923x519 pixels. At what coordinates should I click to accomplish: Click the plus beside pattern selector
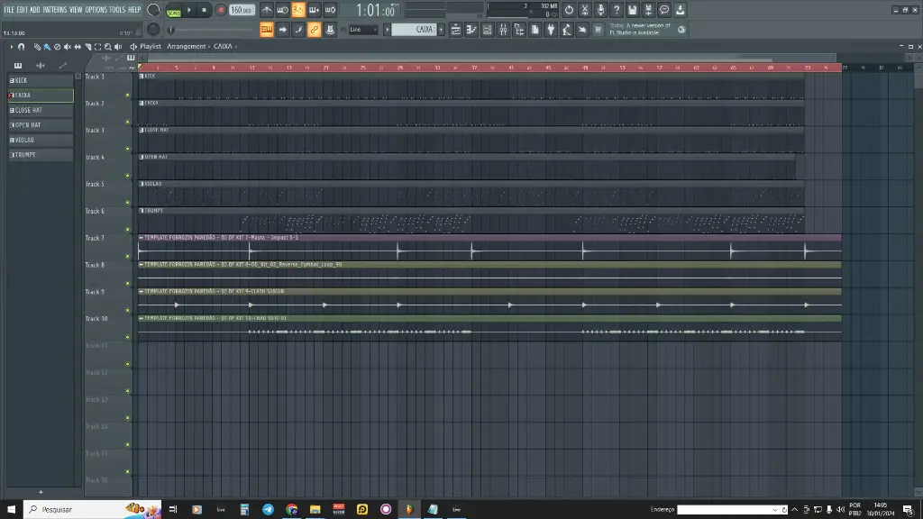pos(441,30)
